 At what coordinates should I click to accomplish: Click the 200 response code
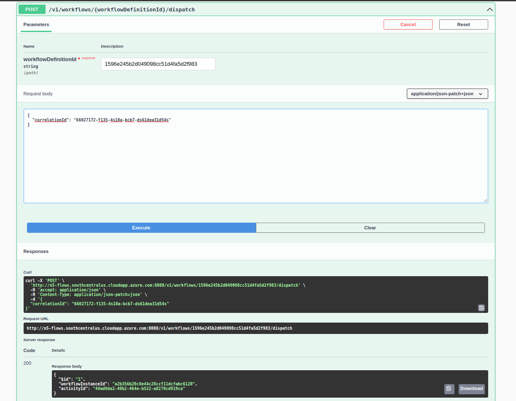[27, 363]
